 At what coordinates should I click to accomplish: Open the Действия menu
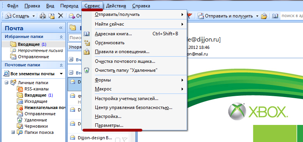point(116,6)
